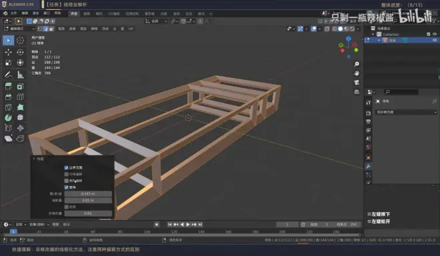Click the pan view hand icon
Image resolution: width=440 pixels, height=256 pixels.
click(x=357, y=73)
